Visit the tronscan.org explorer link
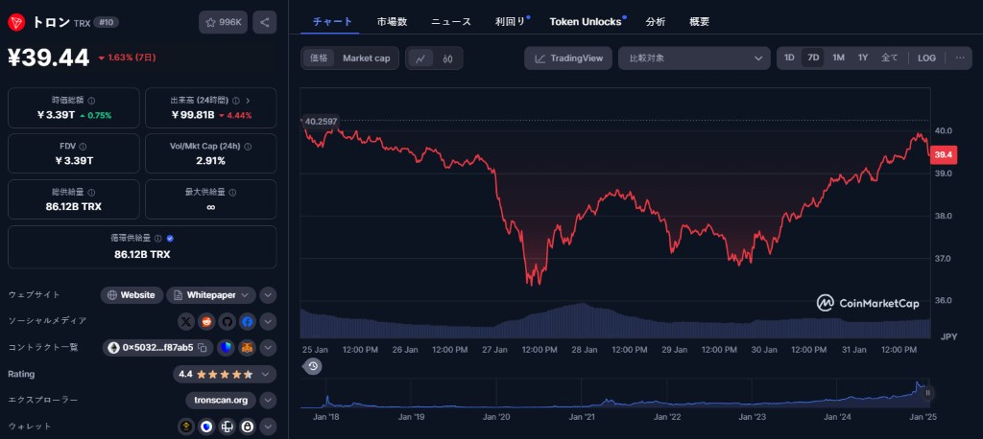 tap(220, 400)
